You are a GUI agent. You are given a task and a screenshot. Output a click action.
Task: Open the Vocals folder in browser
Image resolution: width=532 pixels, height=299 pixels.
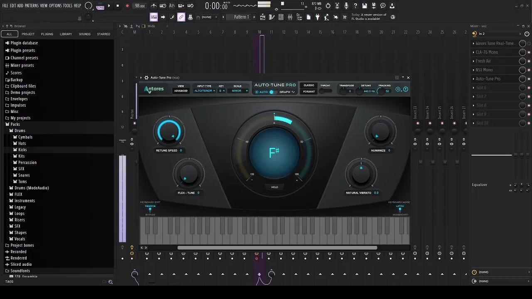(x=20, y=239)
